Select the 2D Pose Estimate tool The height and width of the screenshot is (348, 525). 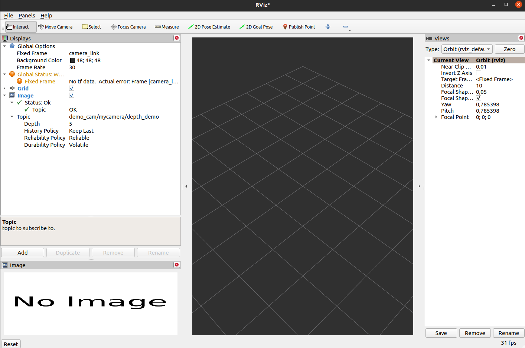point(209,27)
